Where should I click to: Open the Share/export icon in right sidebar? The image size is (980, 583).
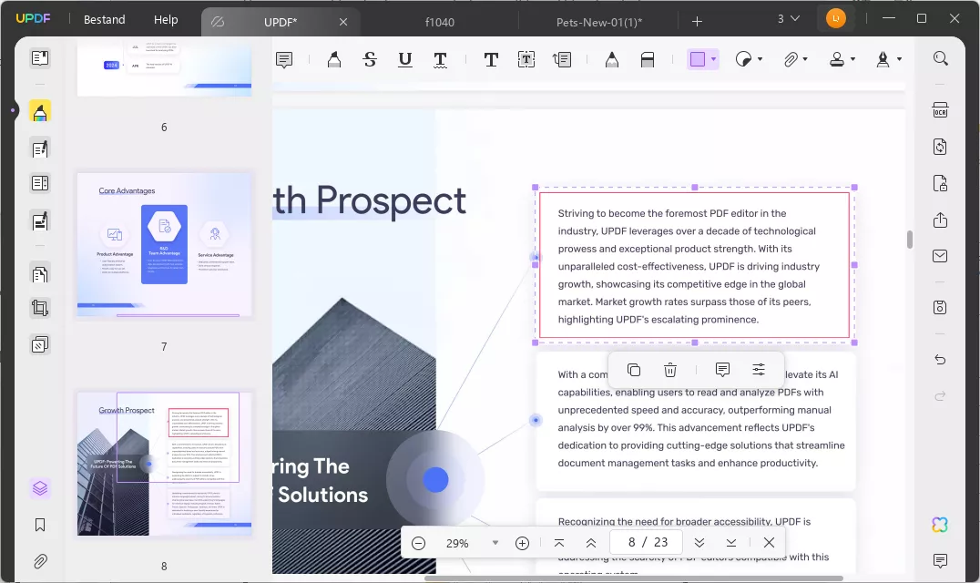pos(940,220)
